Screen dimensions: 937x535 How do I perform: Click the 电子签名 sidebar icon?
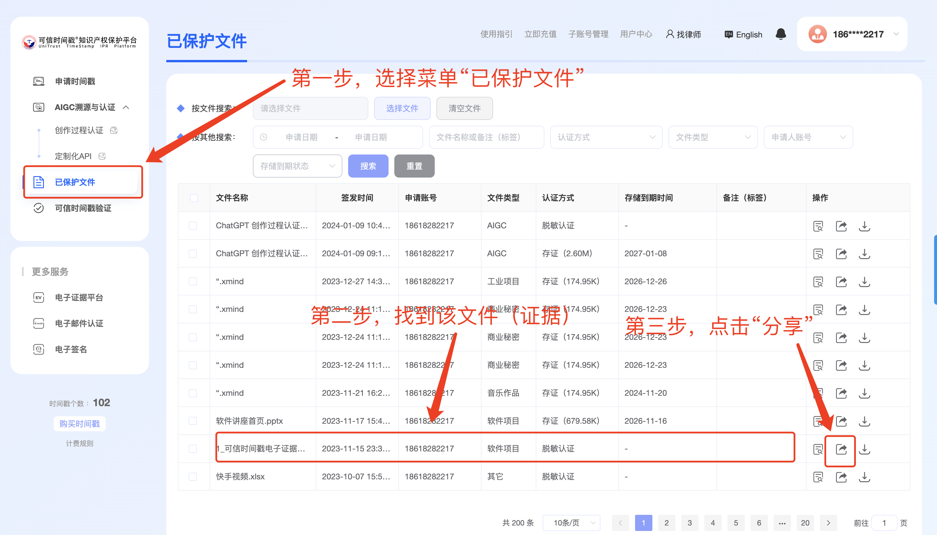tap(39, 349)
